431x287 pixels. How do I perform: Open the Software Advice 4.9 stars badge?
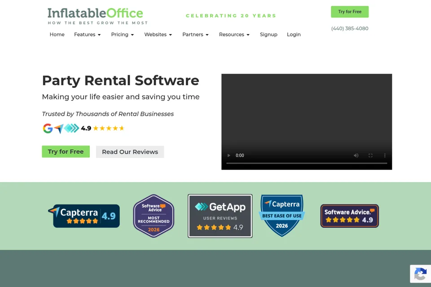click(x=349, y=216)
